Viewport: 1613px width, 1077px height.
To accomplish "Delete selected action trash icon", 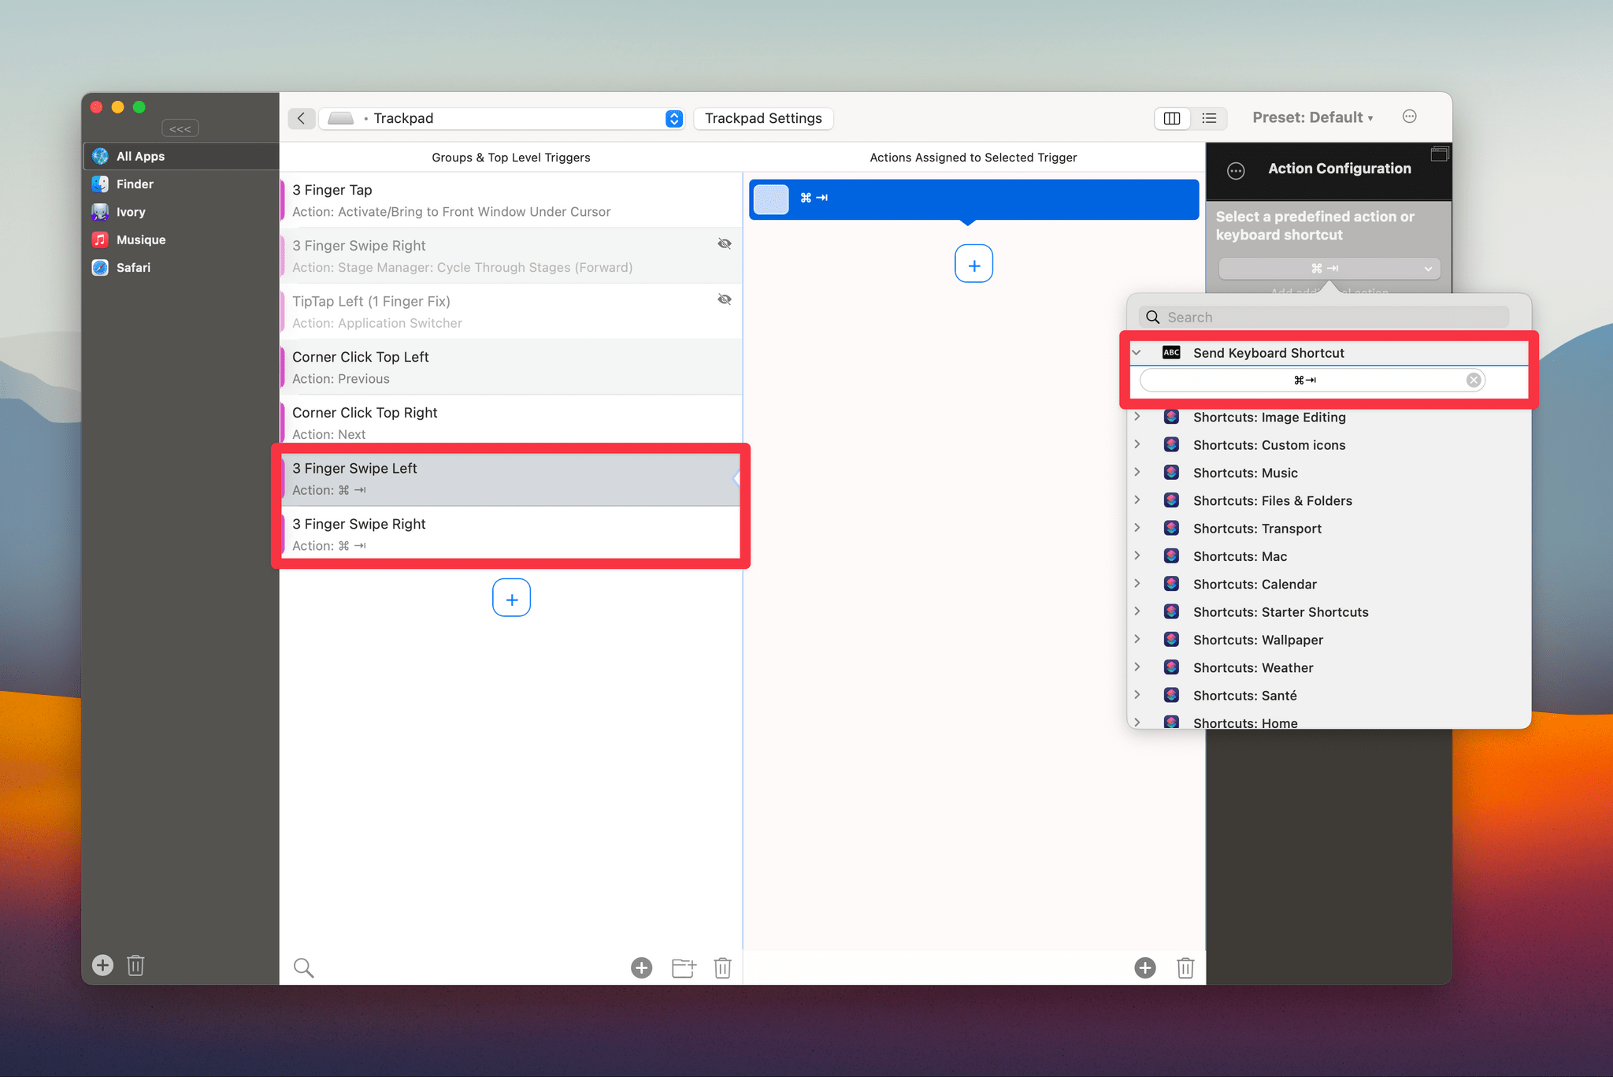I will coord(1185,967).
